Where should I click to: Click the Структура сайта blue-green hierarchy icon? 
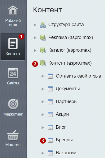[x=43, y=25]
